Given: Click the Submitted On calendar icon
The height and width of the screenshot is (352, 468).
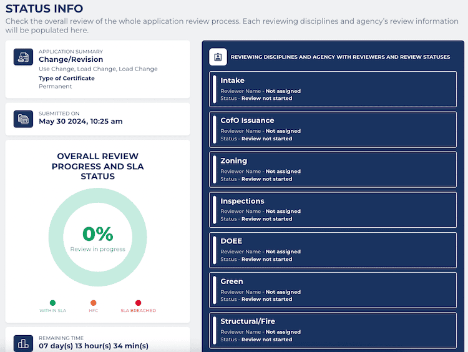Looking at the screenshot, I should (23, 118).
